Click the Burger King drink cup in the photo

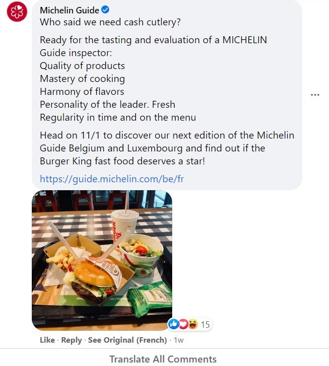click(x=124, y=225)
